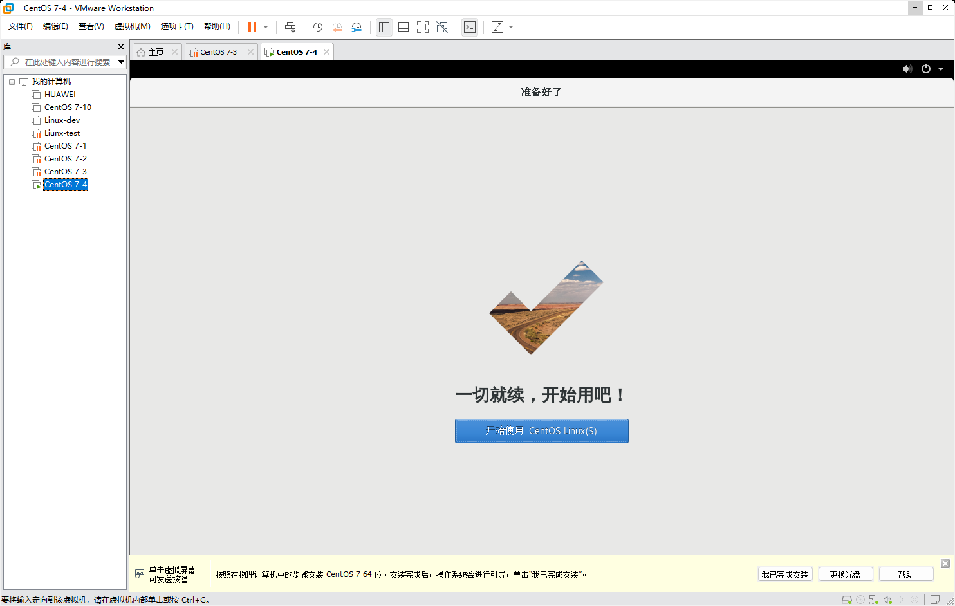Viewport: 955px width, 606px height.
Task: Close the library panel
Action: point(120,47)
